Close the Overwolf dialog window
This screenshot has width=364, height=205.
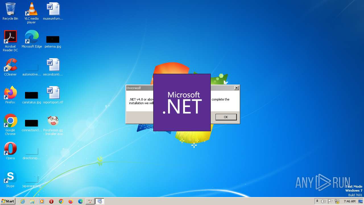pos(236,88)
